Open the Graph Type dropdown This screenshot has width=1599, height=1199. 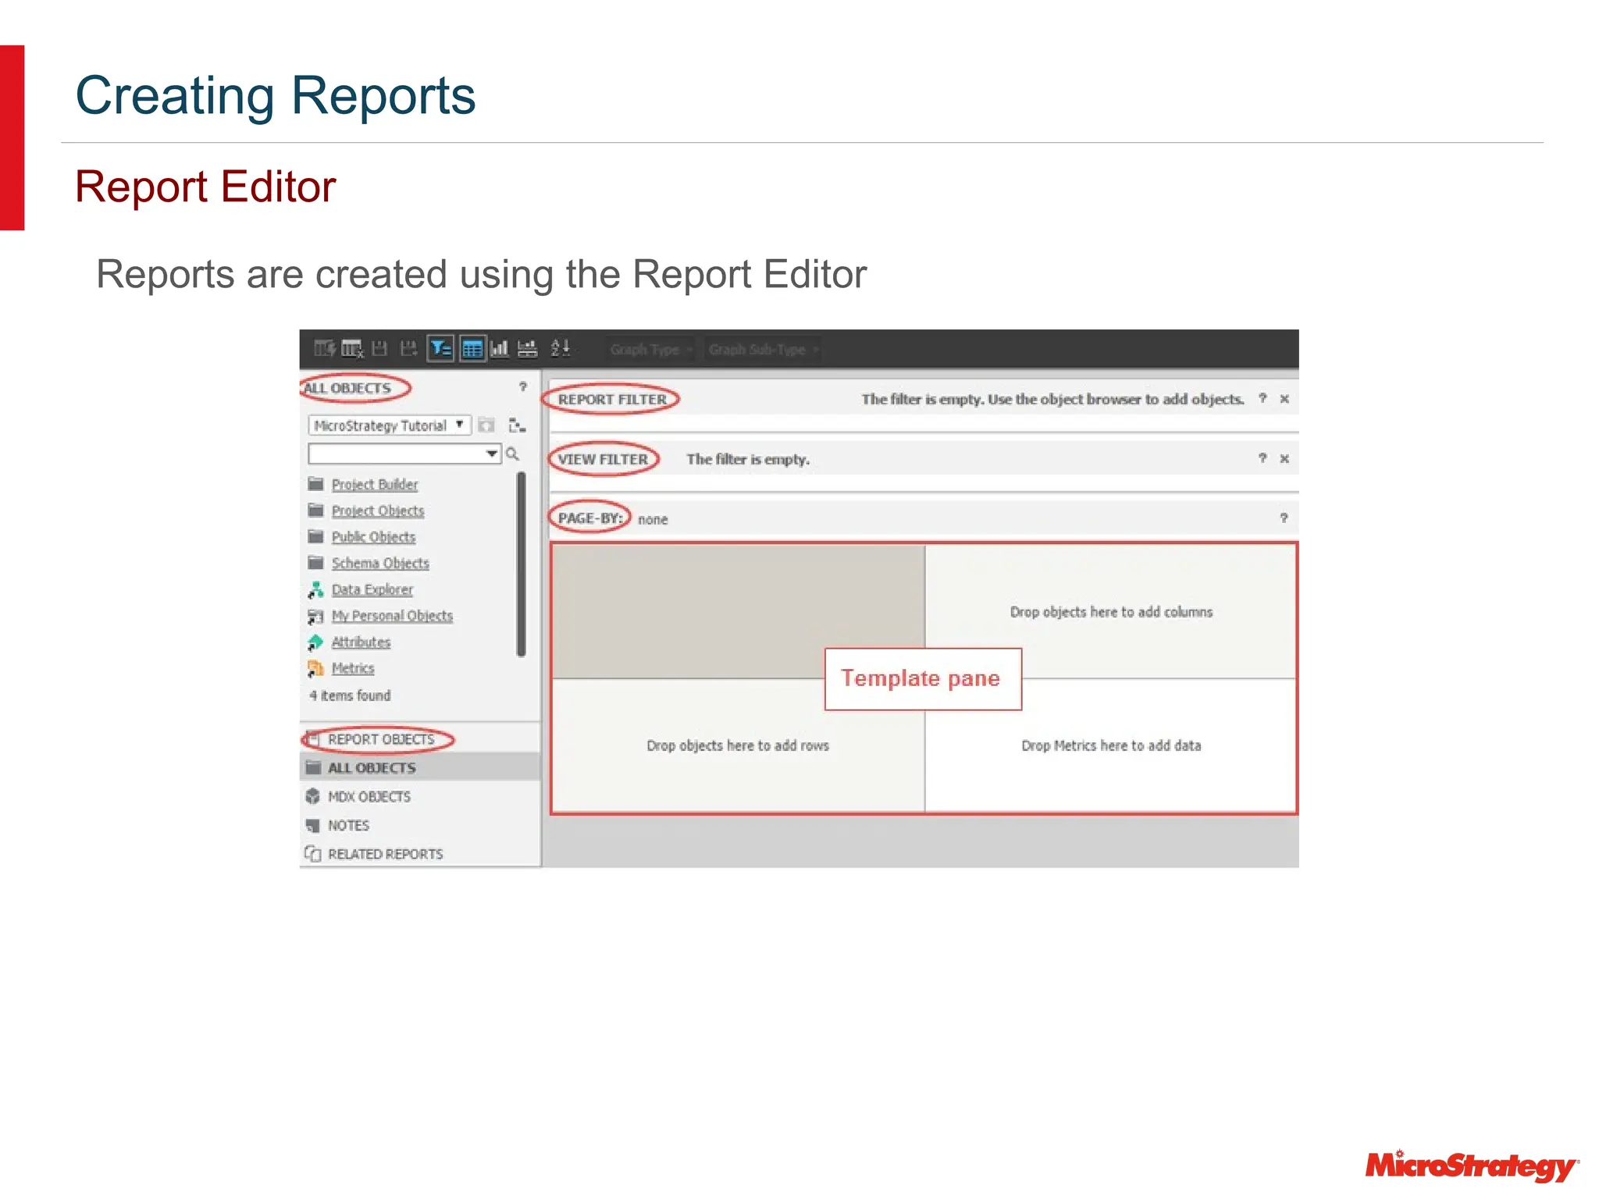650,350
